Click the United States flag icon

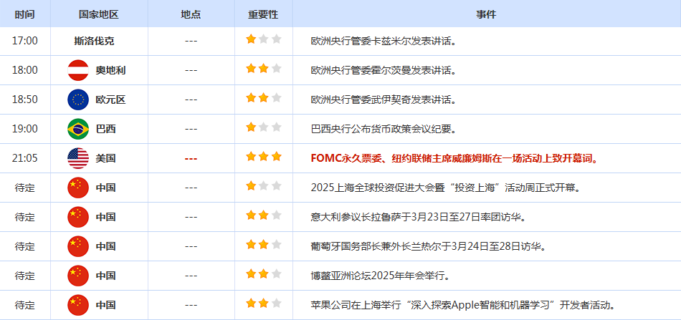pyautogui.click(x=77, y=158)
